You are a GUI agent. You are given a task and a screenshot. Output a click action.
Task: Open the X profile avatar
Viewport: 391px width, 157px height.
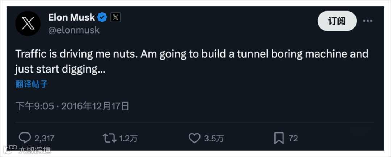[x=28, y=23]
